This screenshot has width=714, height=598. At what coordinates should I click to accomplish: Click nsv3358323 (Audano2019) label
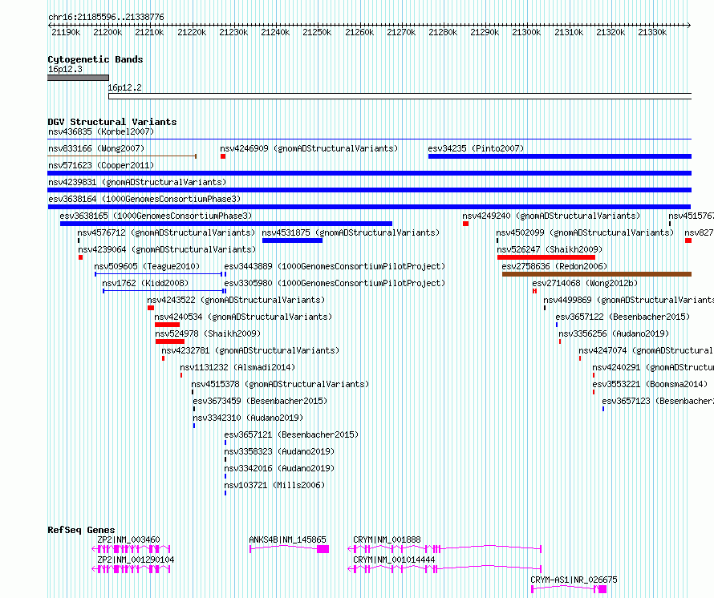pos(279,451)
